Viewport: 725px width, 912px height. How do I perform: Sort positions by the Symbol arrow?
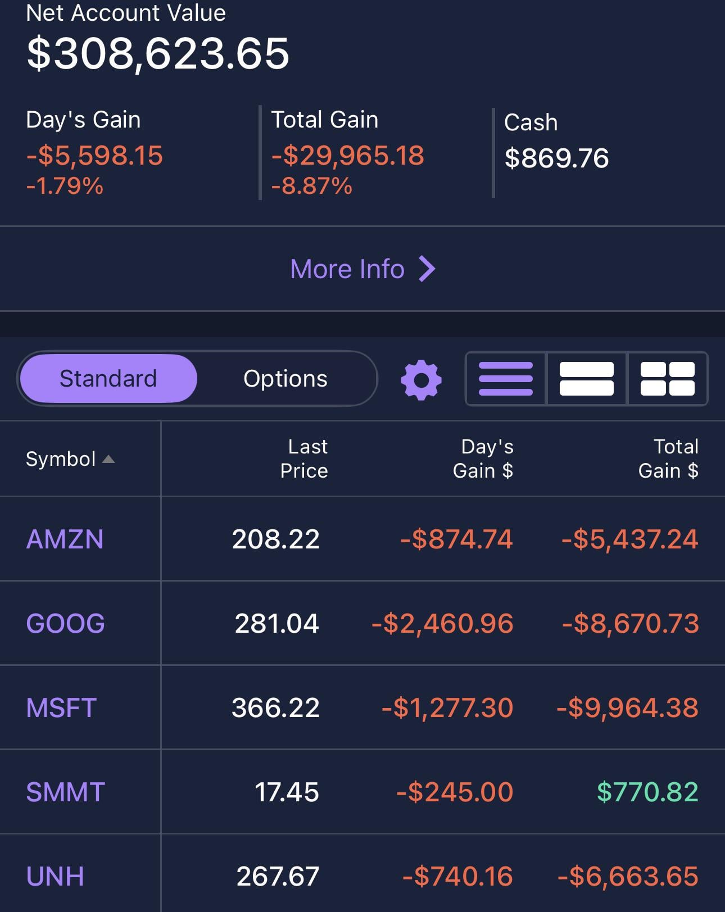pos(109,459)
